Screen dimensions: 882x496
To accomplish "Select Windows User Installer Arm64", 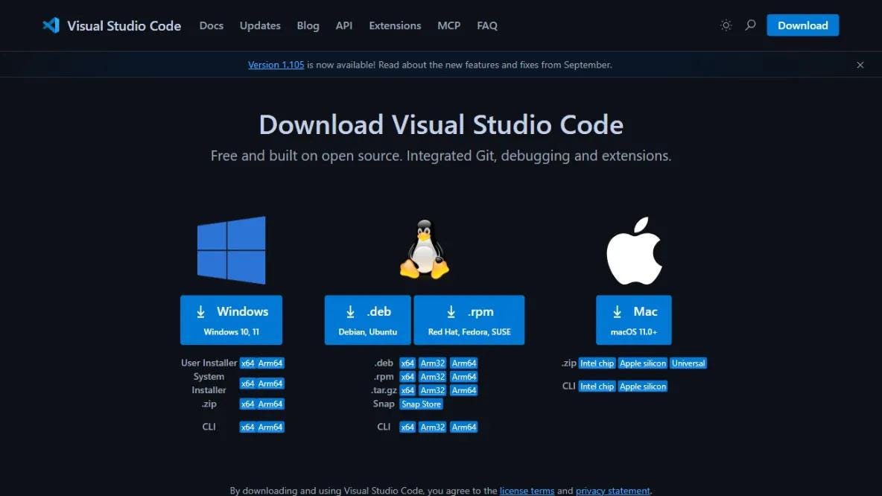I will tap(270, 363).
